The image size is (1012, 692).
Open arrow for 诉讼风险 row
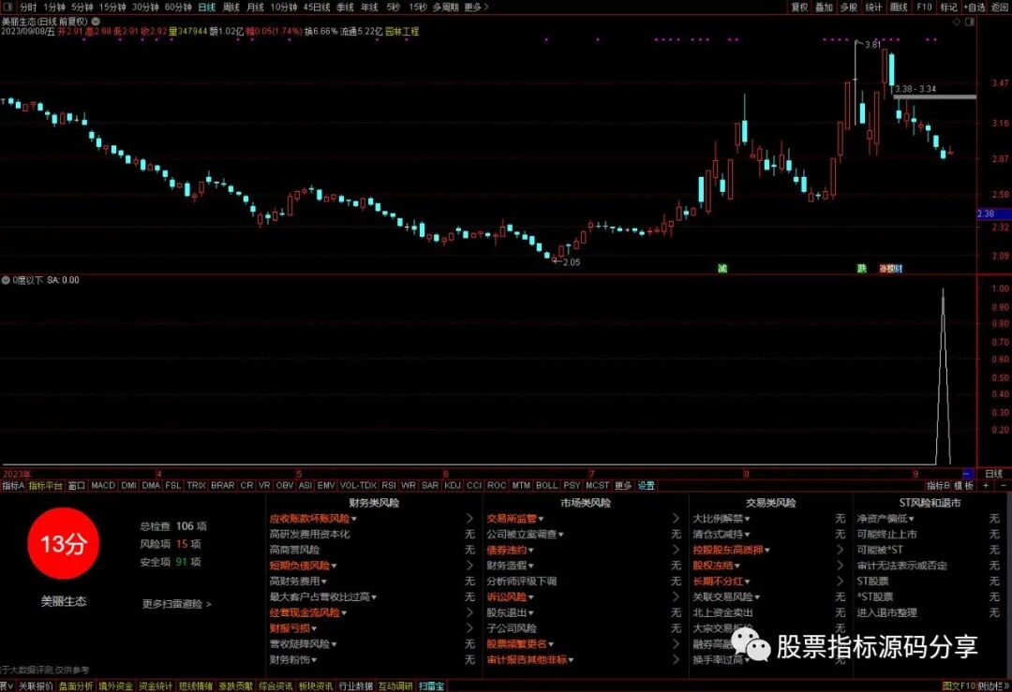(x=676, y=597)
